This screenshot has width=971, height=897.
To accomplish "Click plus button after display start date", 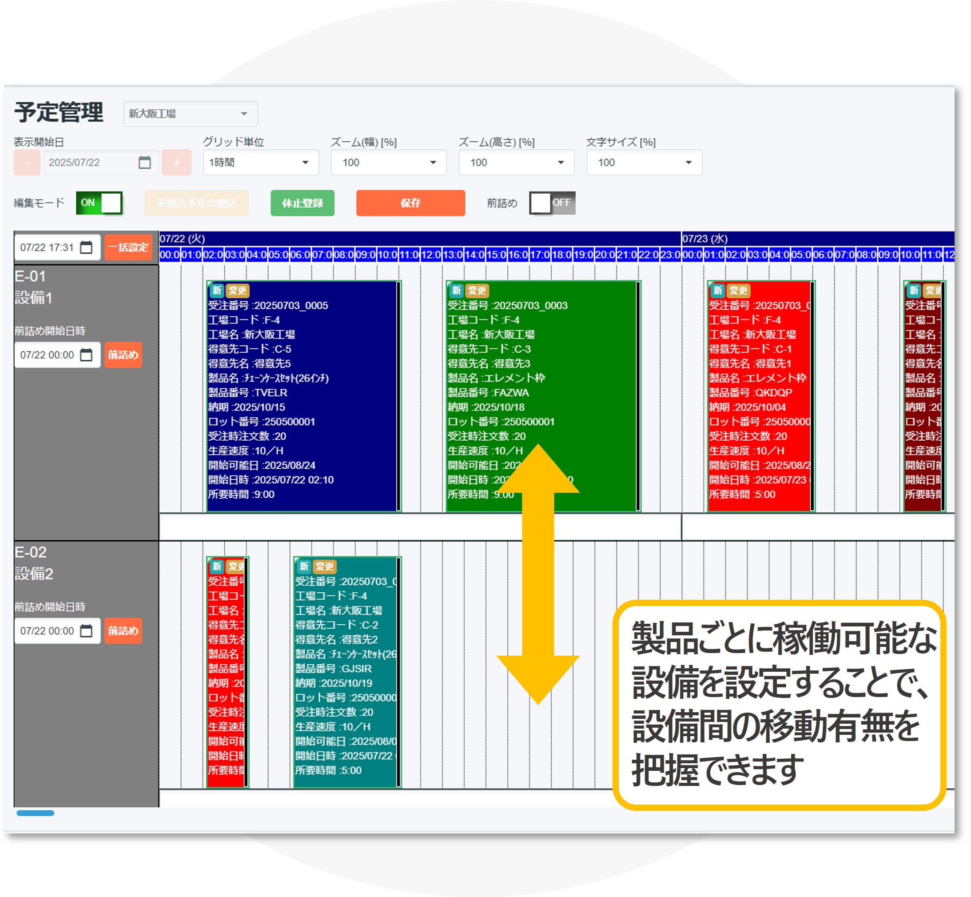I will (x=177, y=162).
